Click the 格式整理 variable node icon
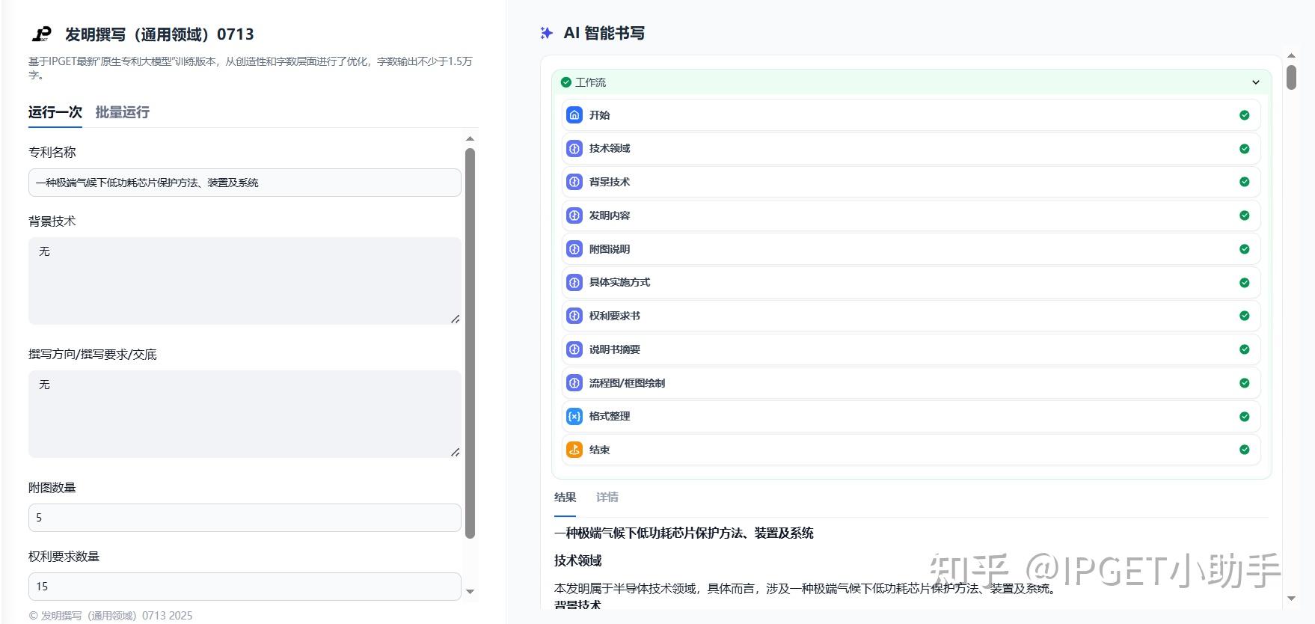 click(574, 416)
